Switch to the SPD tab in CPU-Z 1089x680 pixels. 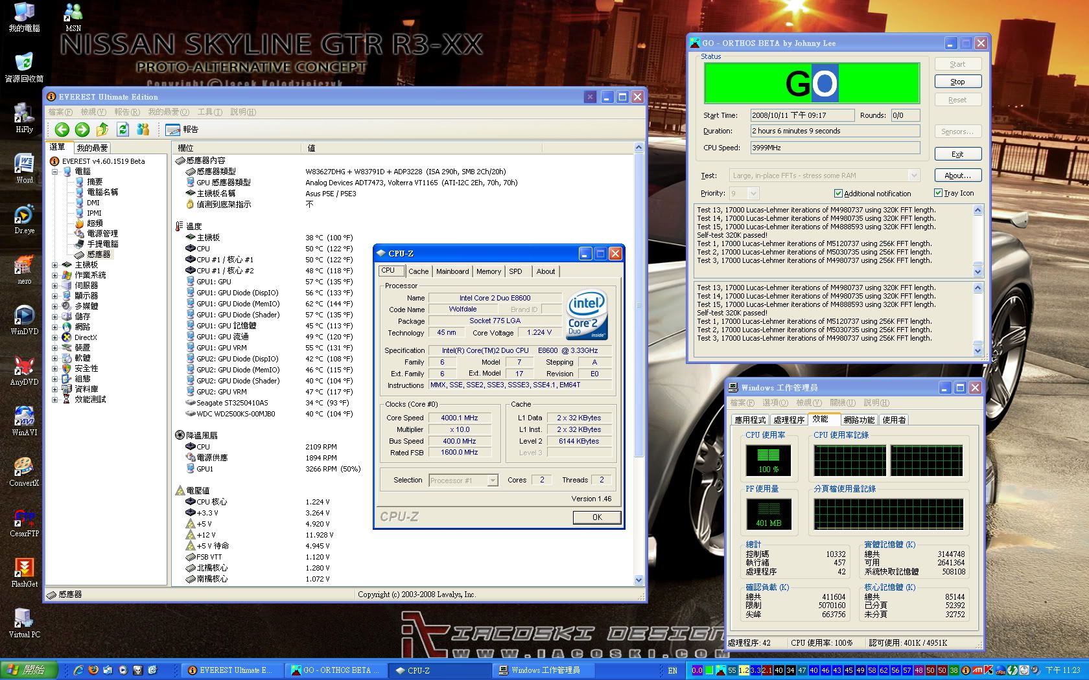[515, 271]
